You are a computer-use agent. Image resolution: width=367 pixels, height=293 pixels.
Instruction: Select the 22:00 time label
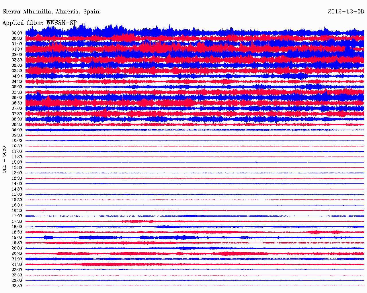[17, 270]
